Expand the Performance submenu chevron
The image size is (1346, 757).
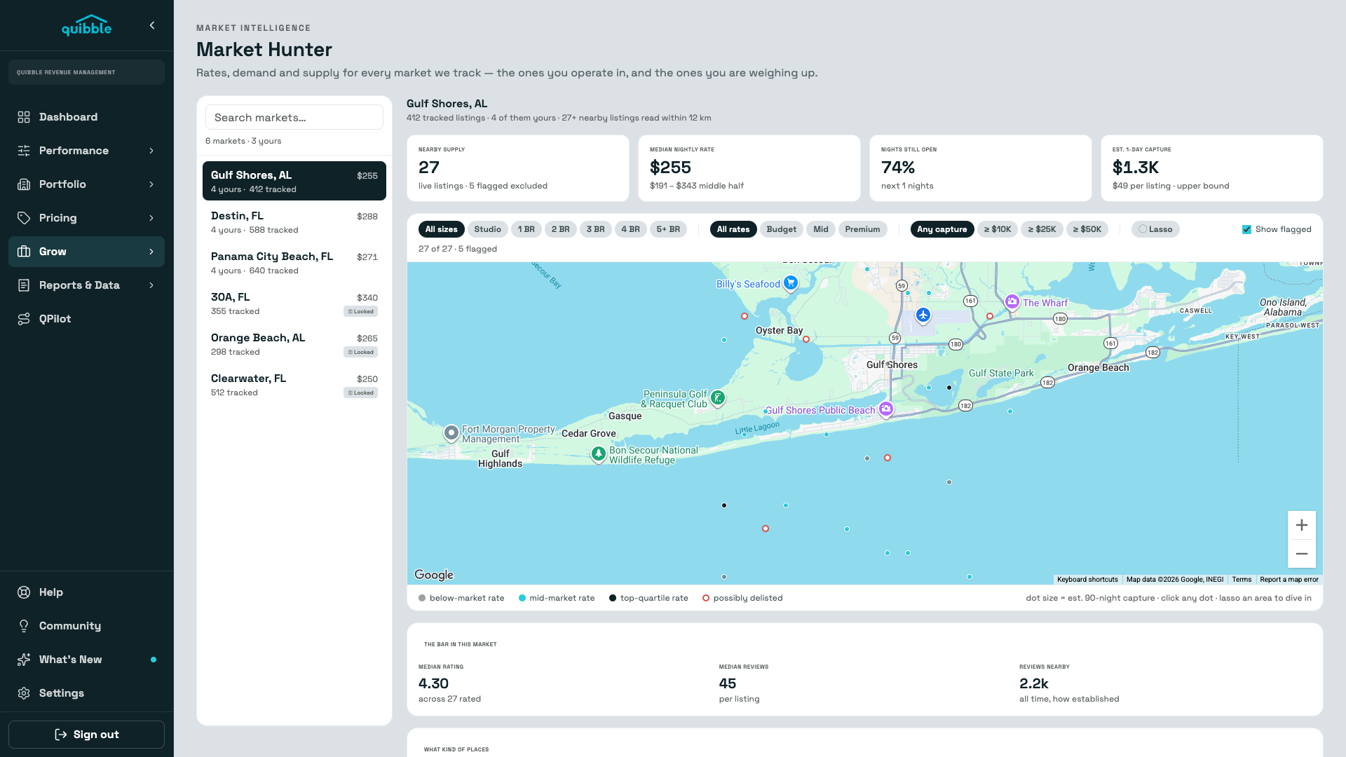pyautogui.click(x=151, y=151)
